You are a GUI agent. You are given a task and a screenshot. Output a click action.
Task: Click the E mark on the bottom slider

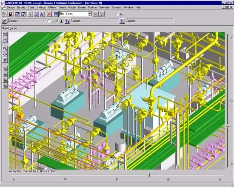(168, 179)
